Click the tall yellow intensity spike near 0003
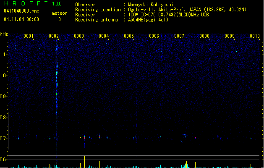The image size is (264, 168). pyautogui.click(x=84, y=162)
